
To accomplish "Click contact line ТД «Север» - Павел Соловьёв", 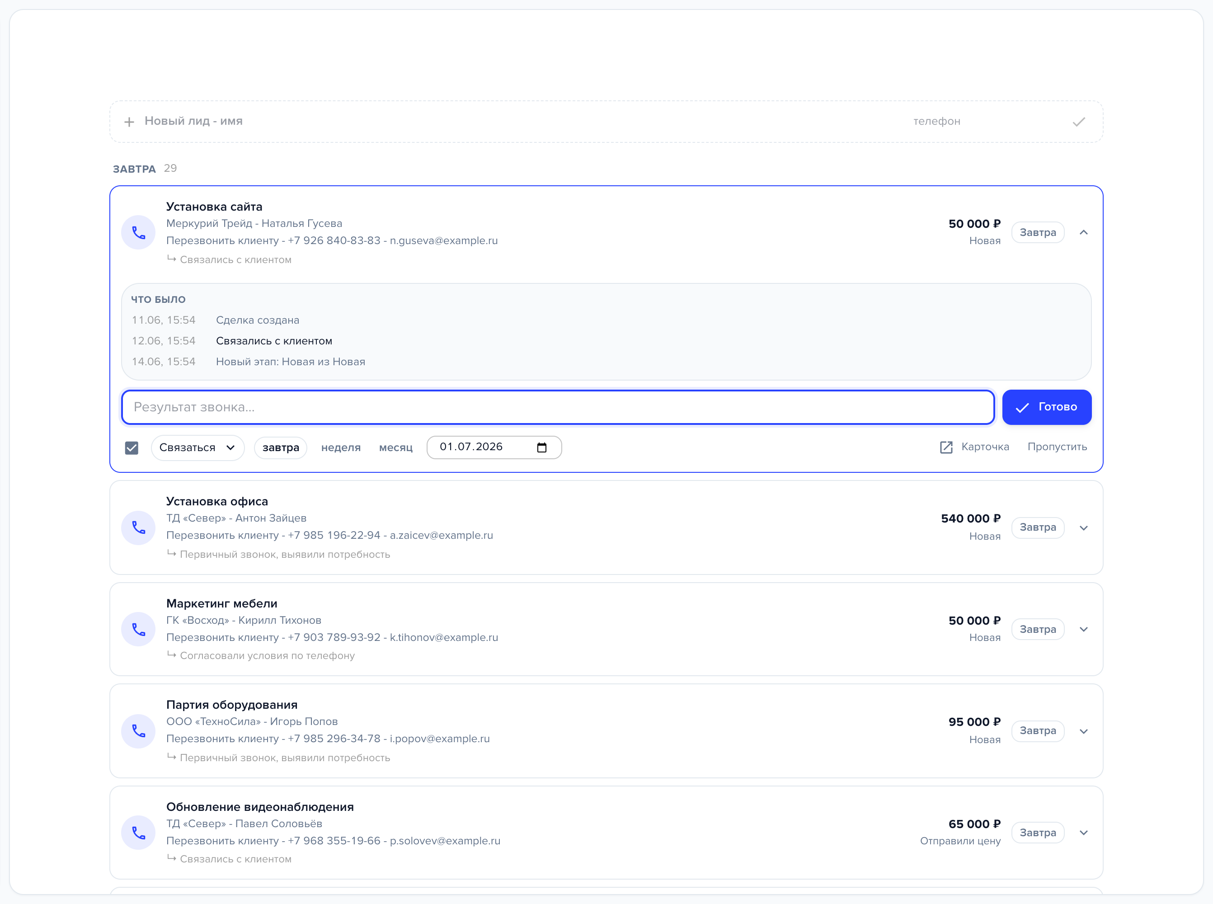I will 244,823.
